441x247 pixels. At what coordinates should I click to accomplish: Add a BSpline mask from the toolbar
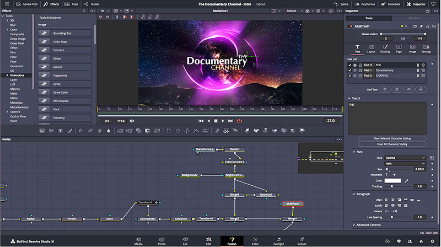click(x=196, y=131)
